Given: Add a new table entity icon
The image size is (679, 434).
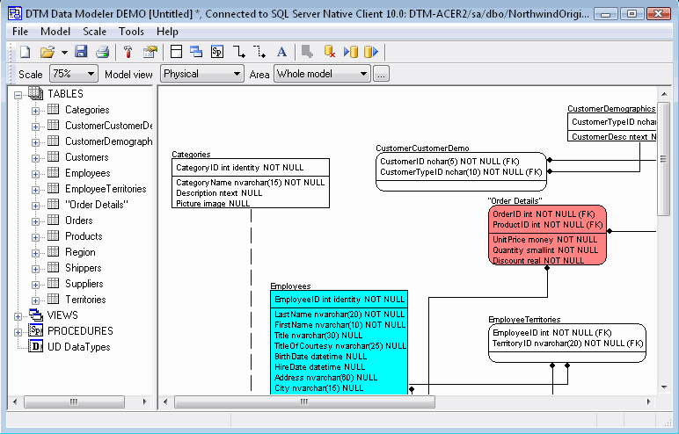Looking at the screenshot, I should (x=176, y=52).
